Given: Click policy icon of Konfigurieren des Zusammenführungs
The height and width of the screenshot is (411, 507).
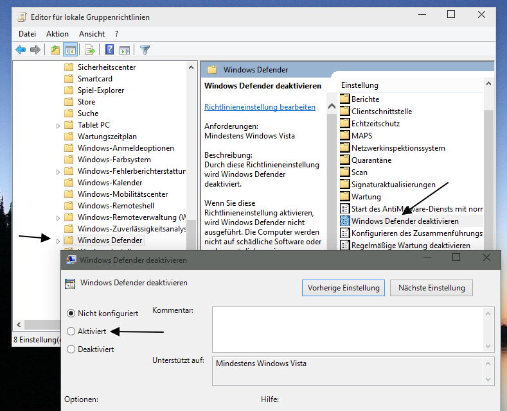Looking at the screenshot, I should [x=344, y=233].
